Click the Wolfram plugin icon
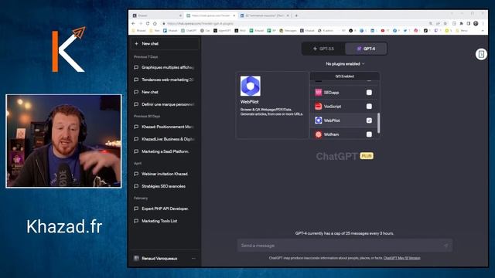 coord(318,134)
